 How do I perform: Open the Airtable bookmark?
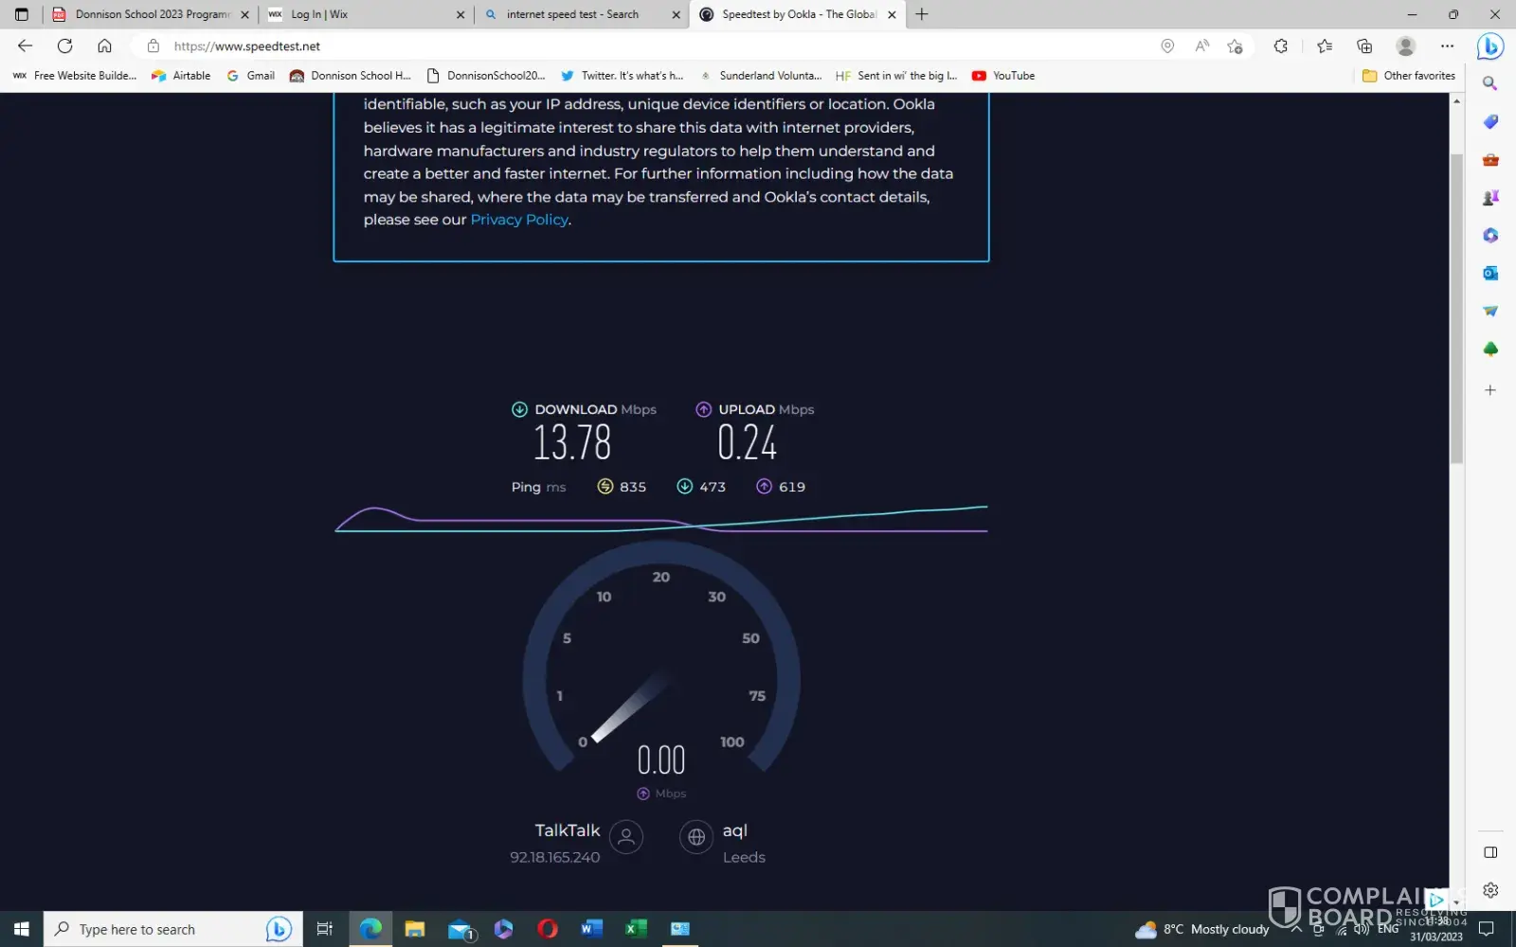181,76
